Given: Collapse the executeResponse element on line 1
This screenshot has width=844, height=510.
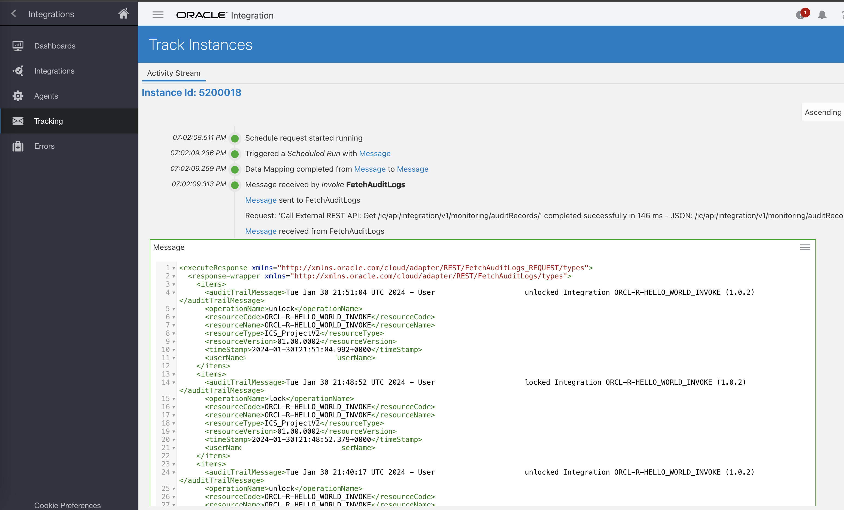Looking at the screenshot, I should coord(174,269).
